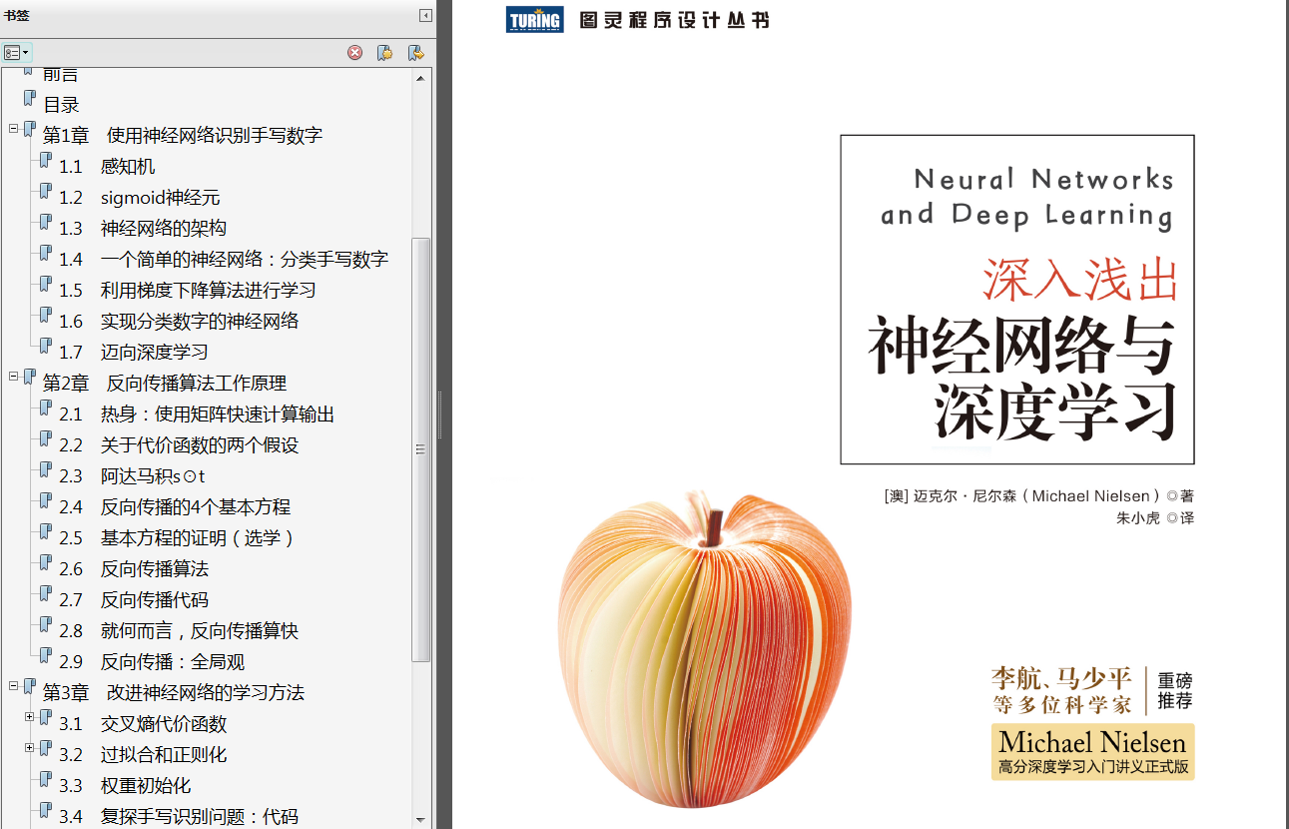
Task: Click bookmark icon beside 3.1 交叉熵代价函数
Action: 46,718
